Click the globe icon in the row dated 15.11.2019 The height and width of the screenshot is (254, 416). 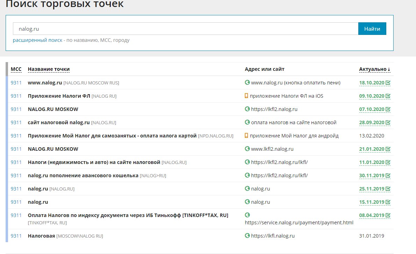point(247,202)
